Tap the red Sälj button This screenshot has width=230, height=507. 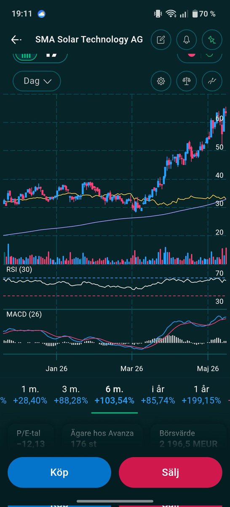171,472
